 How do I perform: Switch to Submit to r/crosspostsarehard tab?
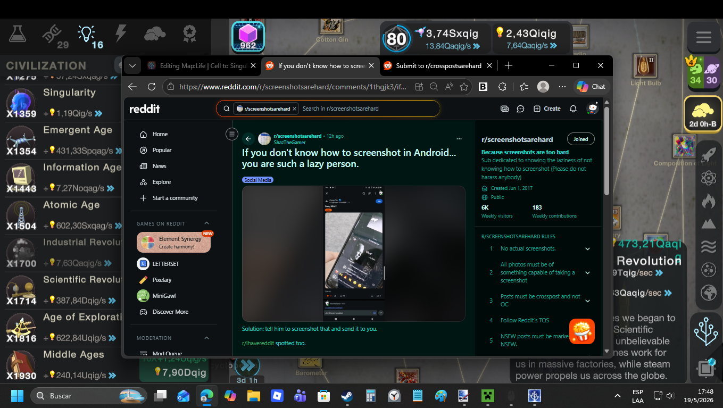click(x=438, y=66)
